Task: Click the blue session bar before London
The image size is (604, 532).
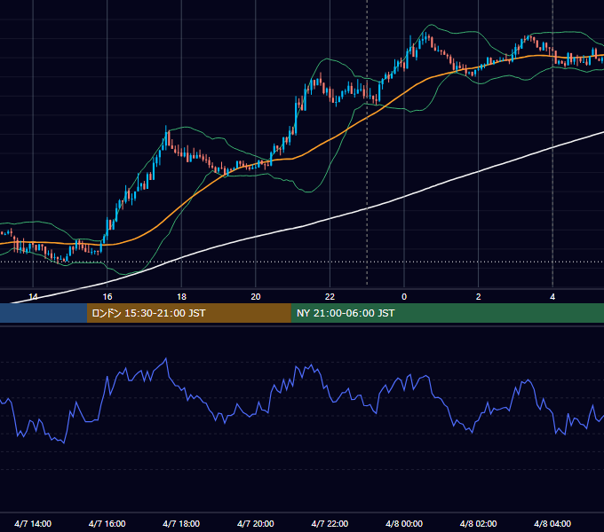Action: coord(44,313)
